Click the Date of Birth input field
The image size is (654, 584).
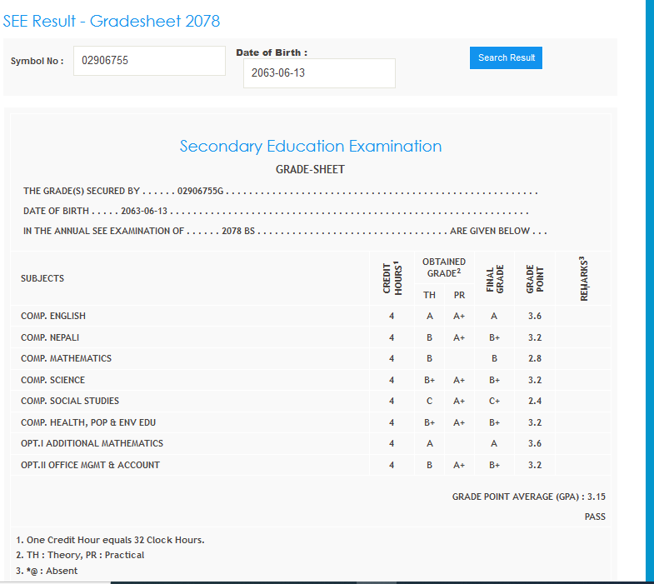pyautogui.click(x=319, y=73)
